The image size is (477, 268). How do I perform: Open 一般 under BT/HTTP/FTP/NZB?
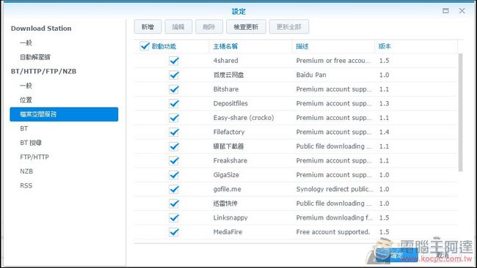click(x=26, y=86)
